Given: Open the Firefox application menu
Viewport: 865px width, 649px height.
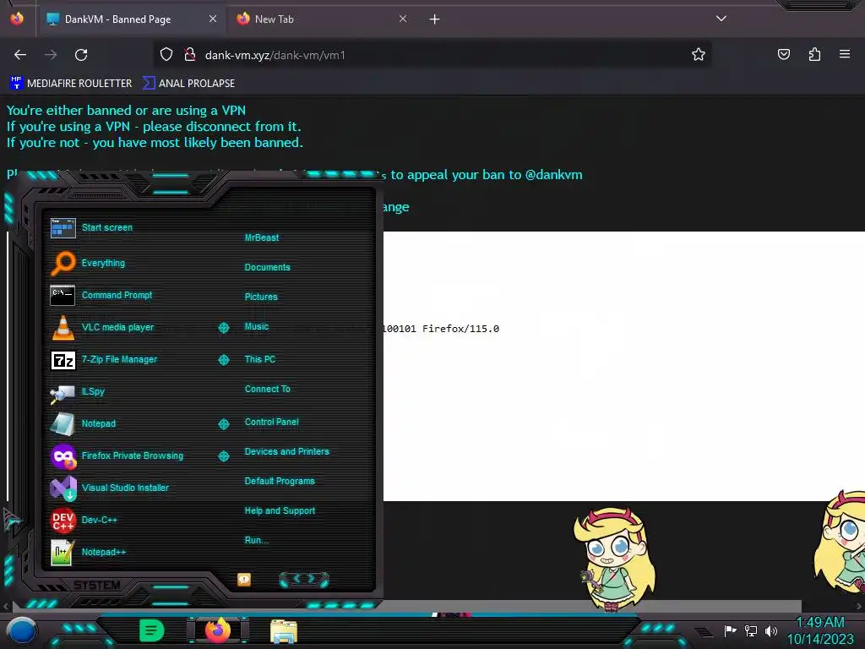Looking at the screenshot, I should tap(845, 54).
